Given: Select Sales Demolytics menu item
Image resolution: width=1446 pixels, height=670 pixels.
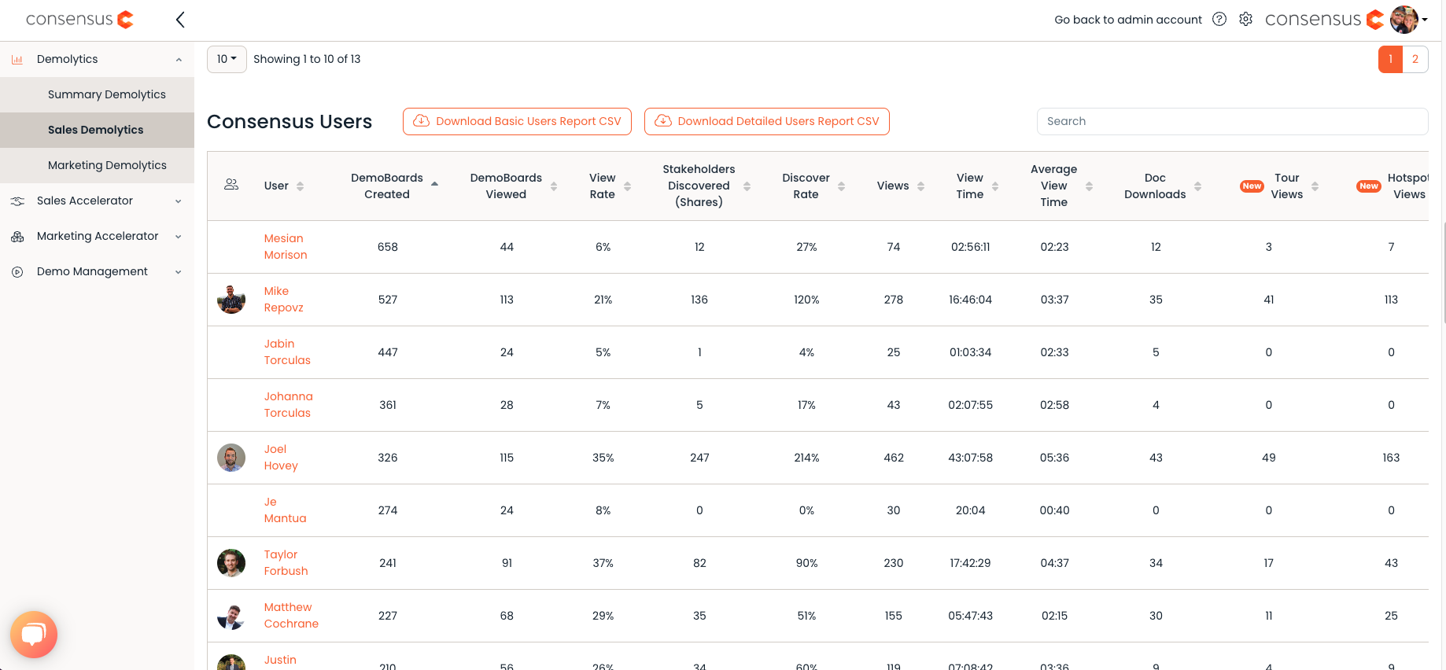Looking at the screenshot, I should click(x=98, y=130).
